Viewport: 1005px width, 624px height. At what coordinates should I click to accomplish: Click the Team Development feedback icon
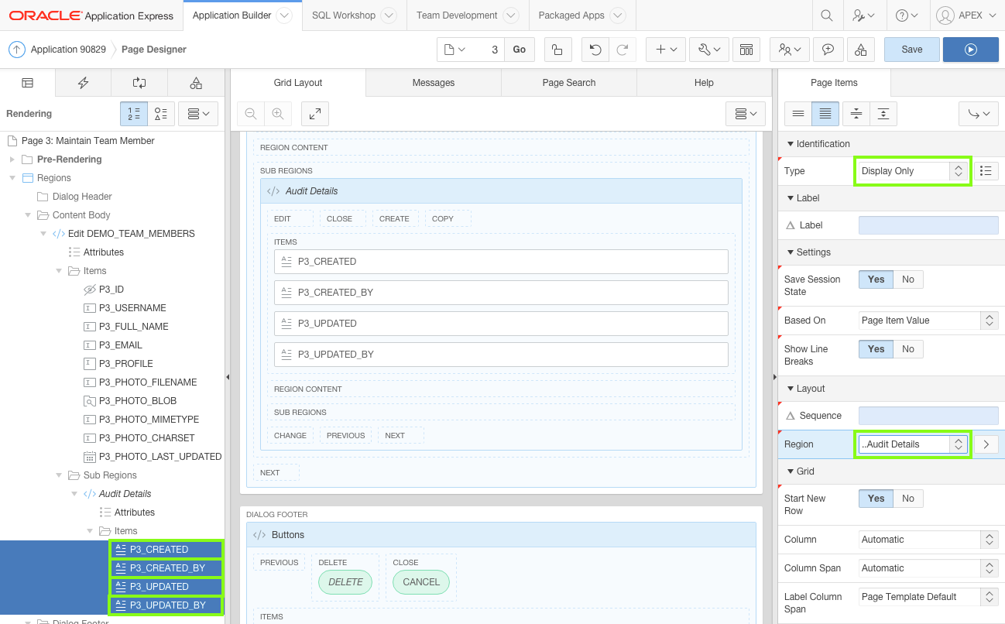click(828, 49)
